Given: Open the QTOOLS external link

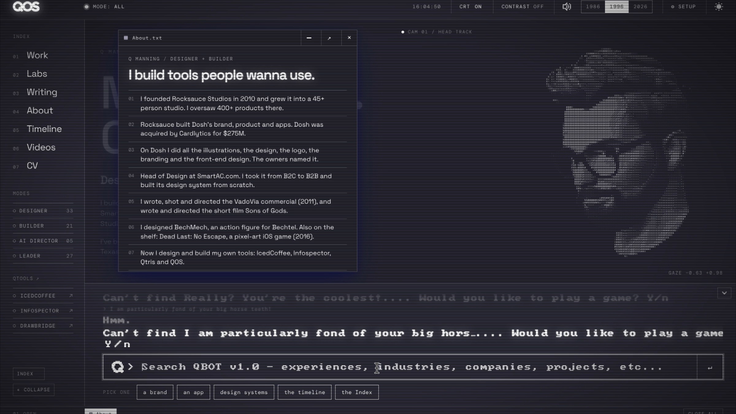Looking at the screenshot, I should [26, 278].
